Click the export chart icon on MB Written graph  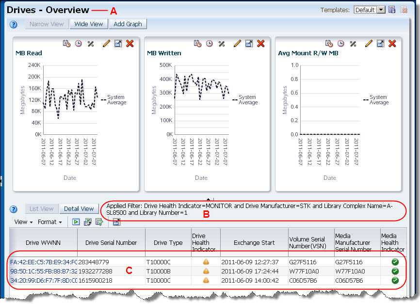pyautogui.click(x=249, y=43)
